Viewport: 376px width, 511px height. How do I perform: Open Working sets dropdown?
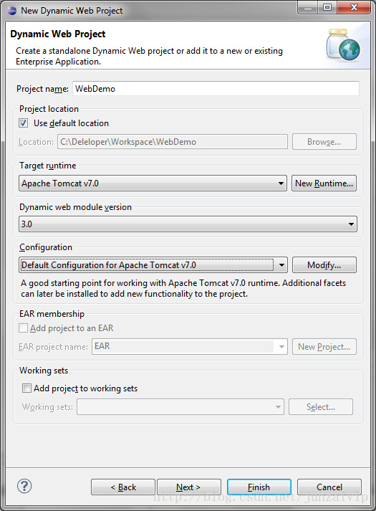click(180, 406)
